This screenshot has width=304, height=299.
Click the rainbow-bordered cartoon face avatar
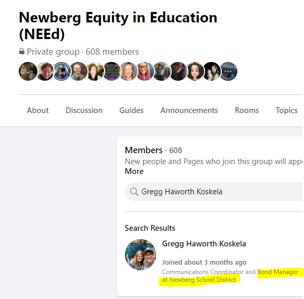[195, 71]
